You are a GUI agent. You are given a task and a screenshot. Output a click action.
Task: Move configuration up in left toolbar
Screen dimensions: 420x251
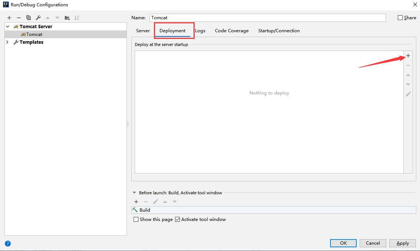(48, 18)
